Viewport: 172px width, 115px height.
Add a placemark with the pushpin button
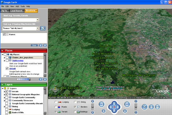coord(144,107)
